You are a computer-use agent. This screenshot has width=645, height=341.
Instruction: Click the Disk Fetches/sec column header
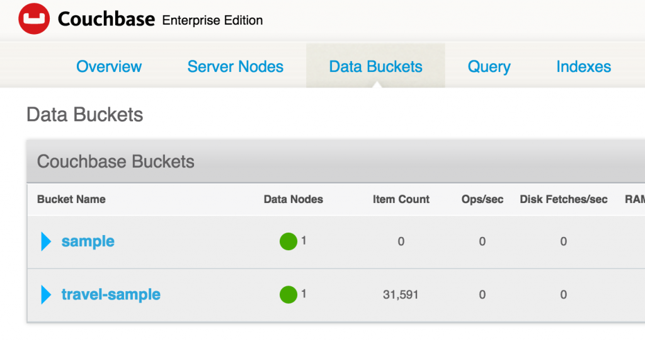[564, 199]
